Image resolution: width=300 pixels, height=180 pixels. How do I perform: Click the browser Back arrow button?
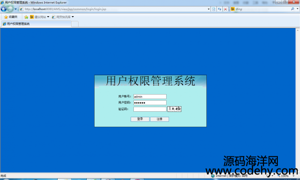(x=4, y=9)
